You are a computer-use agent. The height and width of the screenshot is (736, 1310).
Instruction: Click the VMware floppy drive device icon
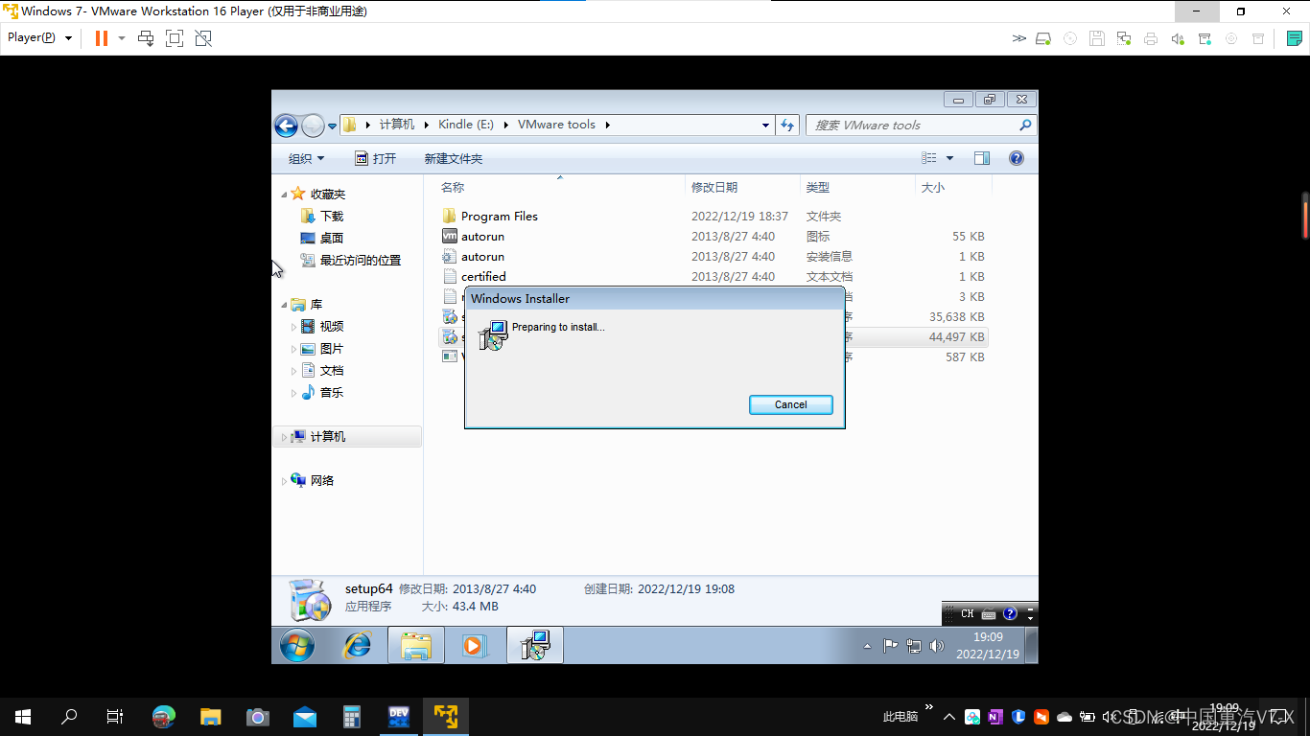[1097, 38]
